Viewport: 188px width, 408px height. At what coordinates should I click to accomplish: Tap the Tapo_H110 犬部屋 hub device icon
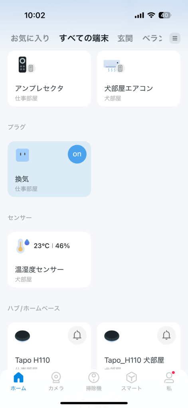pos(112,336)
